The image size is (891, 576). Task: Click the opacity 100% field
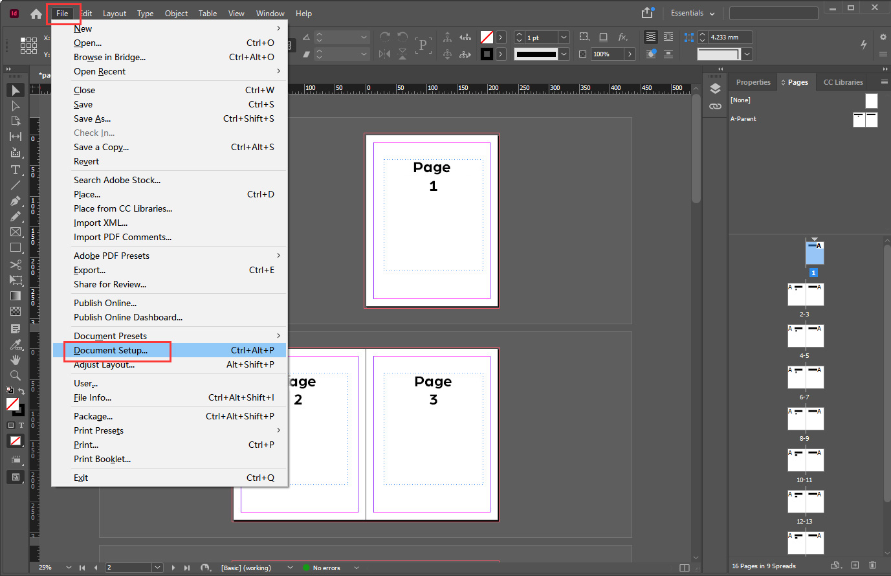pos(607,54)
